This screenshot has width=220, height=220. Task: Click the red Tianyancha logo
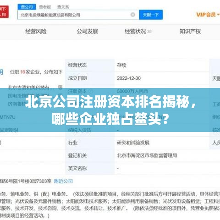[x=4, y=12]
